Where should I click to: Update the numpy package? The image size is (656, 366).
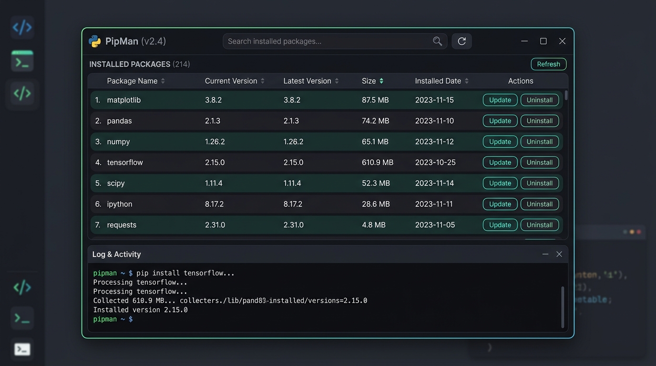(500, 142)
